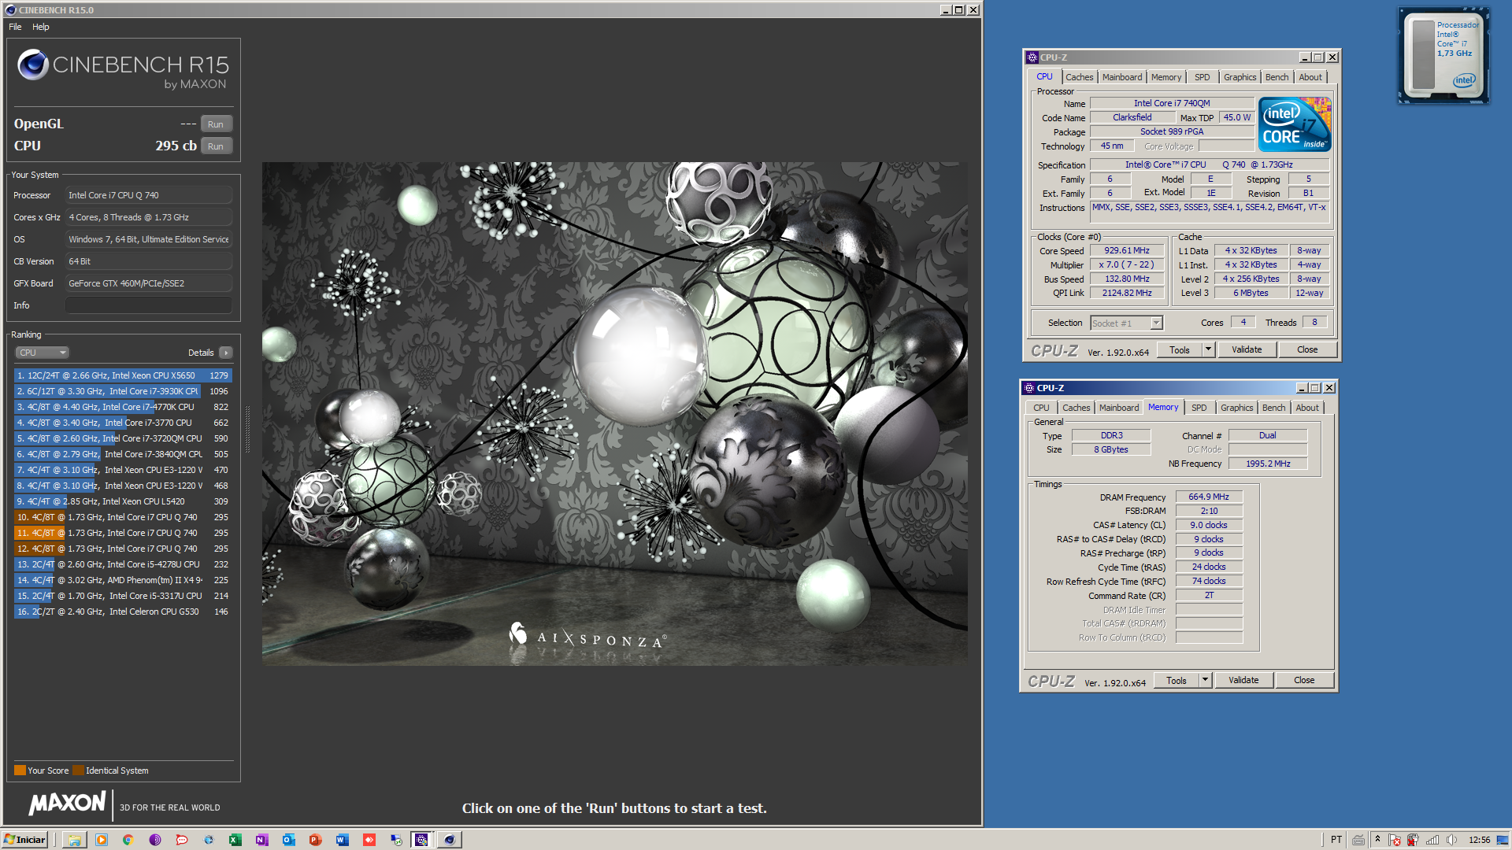
Task: Open the network computers taskbar icon
Action: [x=395, y=840]
